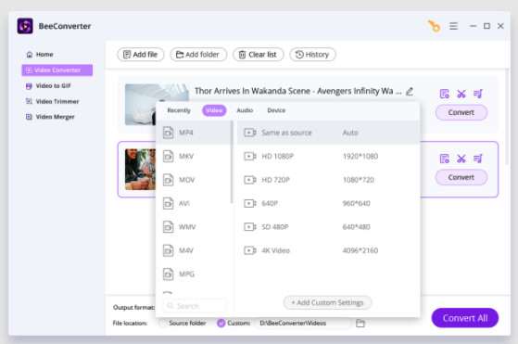Switch to the Recently tab
The width and height of the screenshot is (518, 344).
click(x=179, y=110)
